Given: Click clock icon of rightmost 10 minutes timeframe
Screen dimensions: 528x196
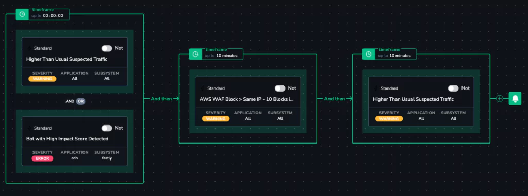Looking at the screenshot, I should coord(368,54).
